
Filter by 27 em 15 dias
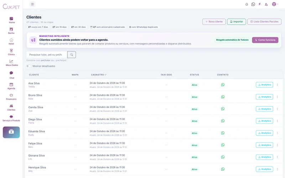59,27
